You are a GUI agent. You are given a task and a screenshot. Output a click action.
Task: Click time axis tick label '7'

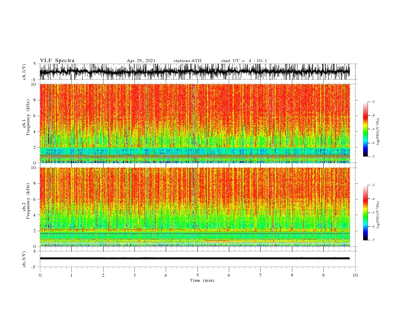point(261,275)
